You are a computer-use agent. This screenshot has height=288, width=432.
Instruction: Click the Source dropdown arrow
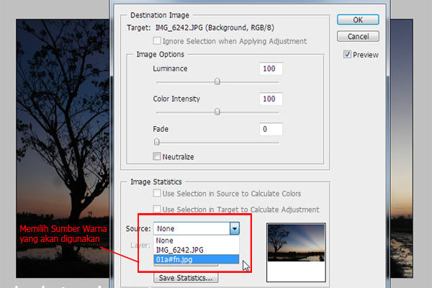pos(235,228)
